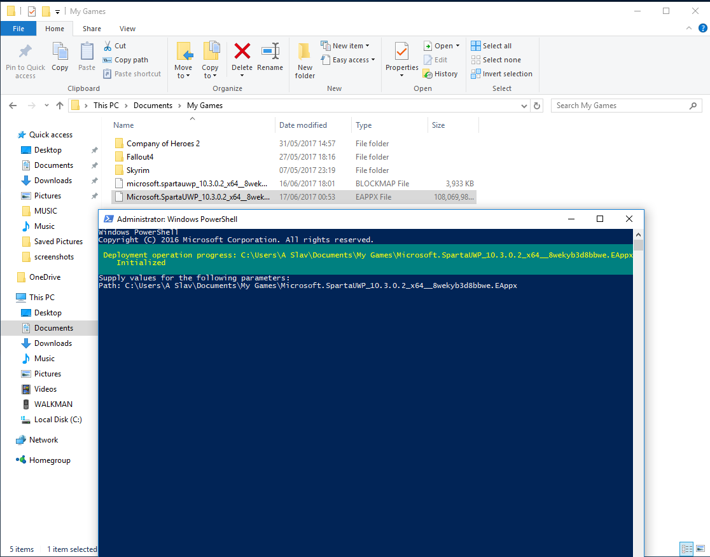
Task: Click Select all in the ribbon
Action: (x=491, y=46)
